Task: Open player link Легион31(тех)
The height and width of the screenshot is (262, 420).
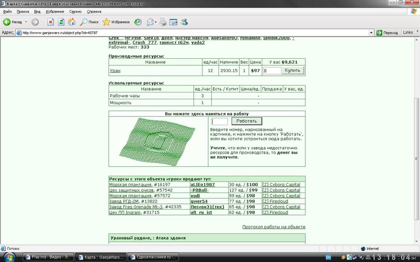Action: pyautogui.click(x=207, y=207)
